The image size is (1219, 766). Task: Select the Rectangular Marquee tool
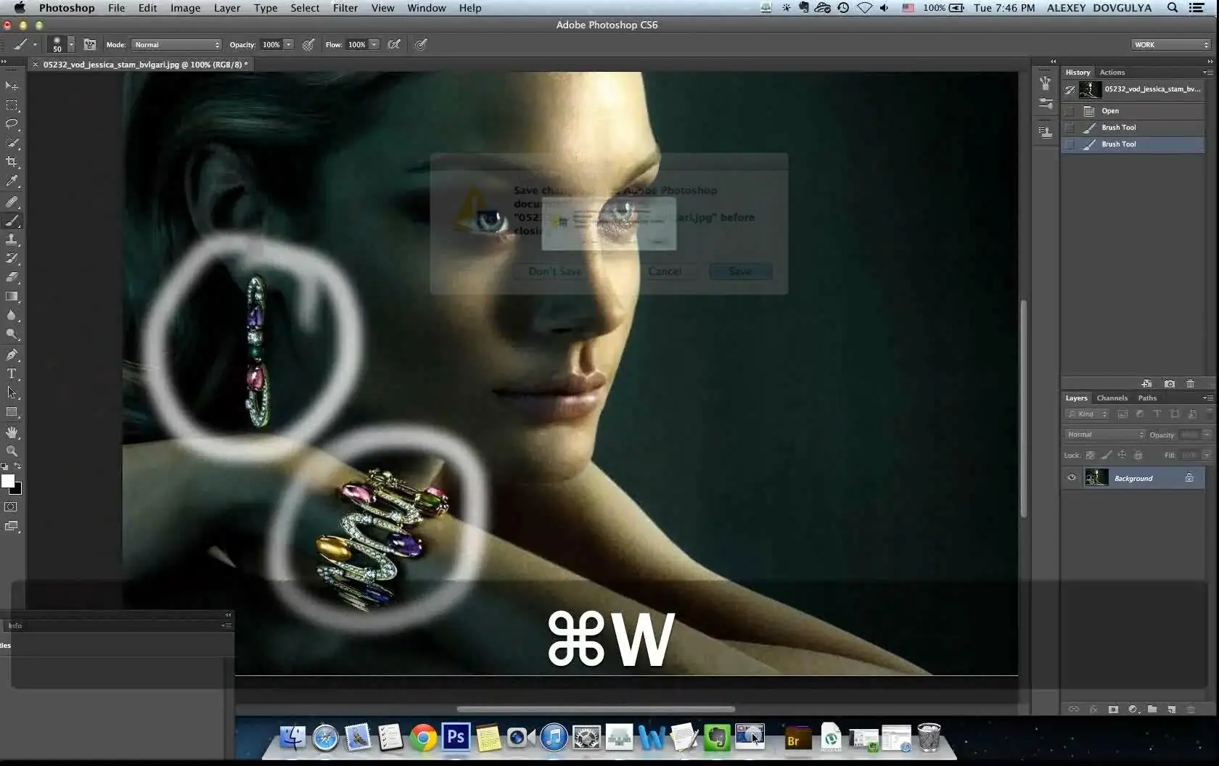(x=12, y=105)
